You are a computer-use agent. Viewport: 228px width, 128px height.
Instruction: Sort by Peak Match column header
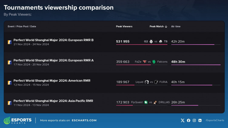[157, 26]
